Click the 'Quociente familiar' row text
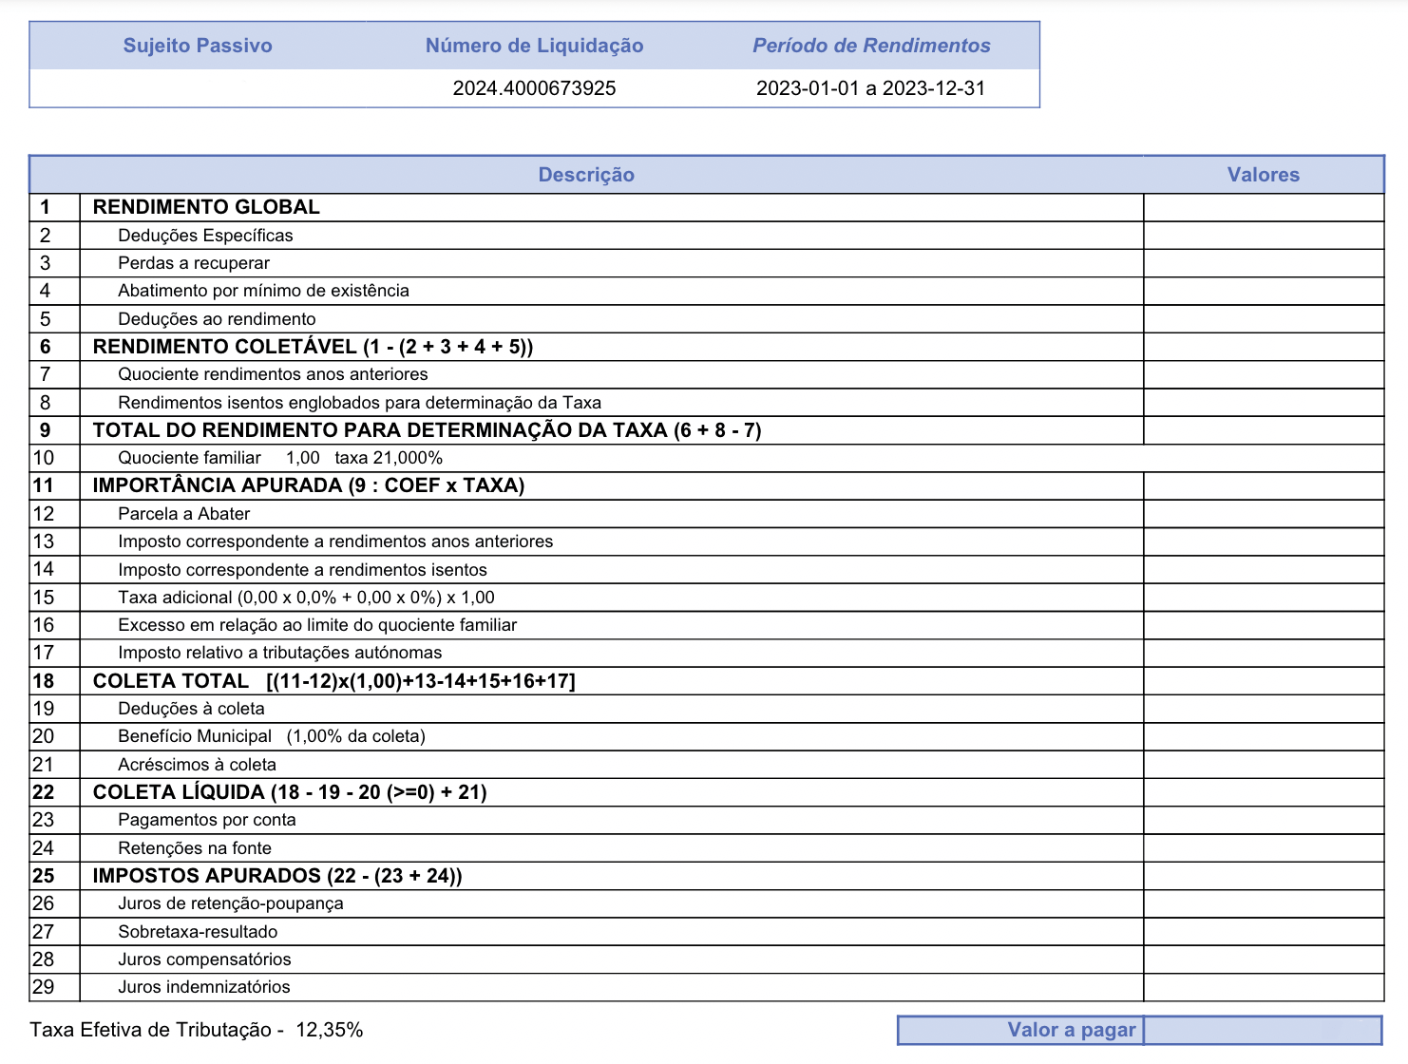 pos(189,458)
